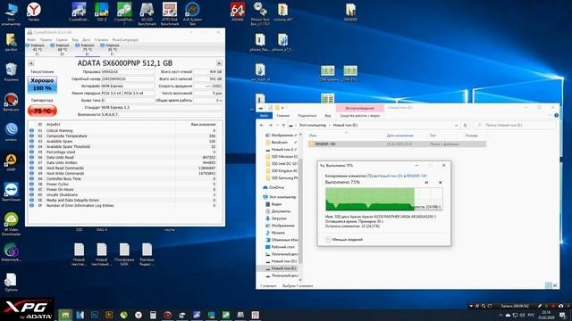The height and width of the screenshot is (321, 572).
Task: Open the TeamViewer desktop shortcut
Action: click(x=11, y=193)
